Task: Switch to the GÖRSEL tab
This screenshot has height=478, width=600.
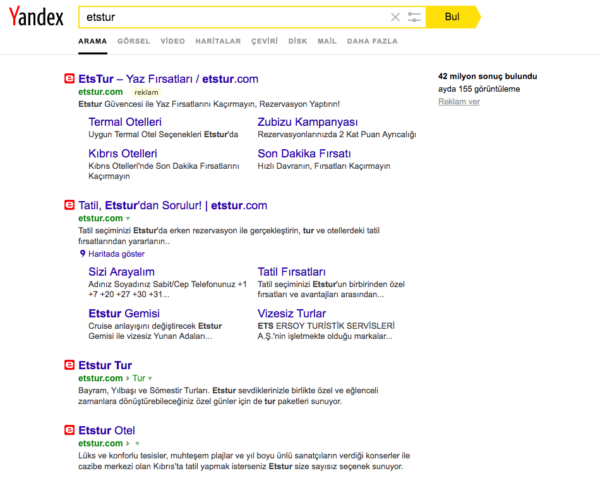Action: point(133,41)
